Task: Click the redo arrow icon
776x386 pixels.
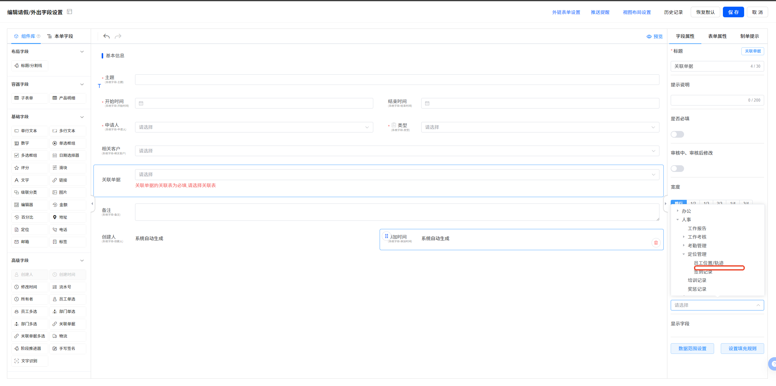Action: pyautogui.click(x=118, y=36)
